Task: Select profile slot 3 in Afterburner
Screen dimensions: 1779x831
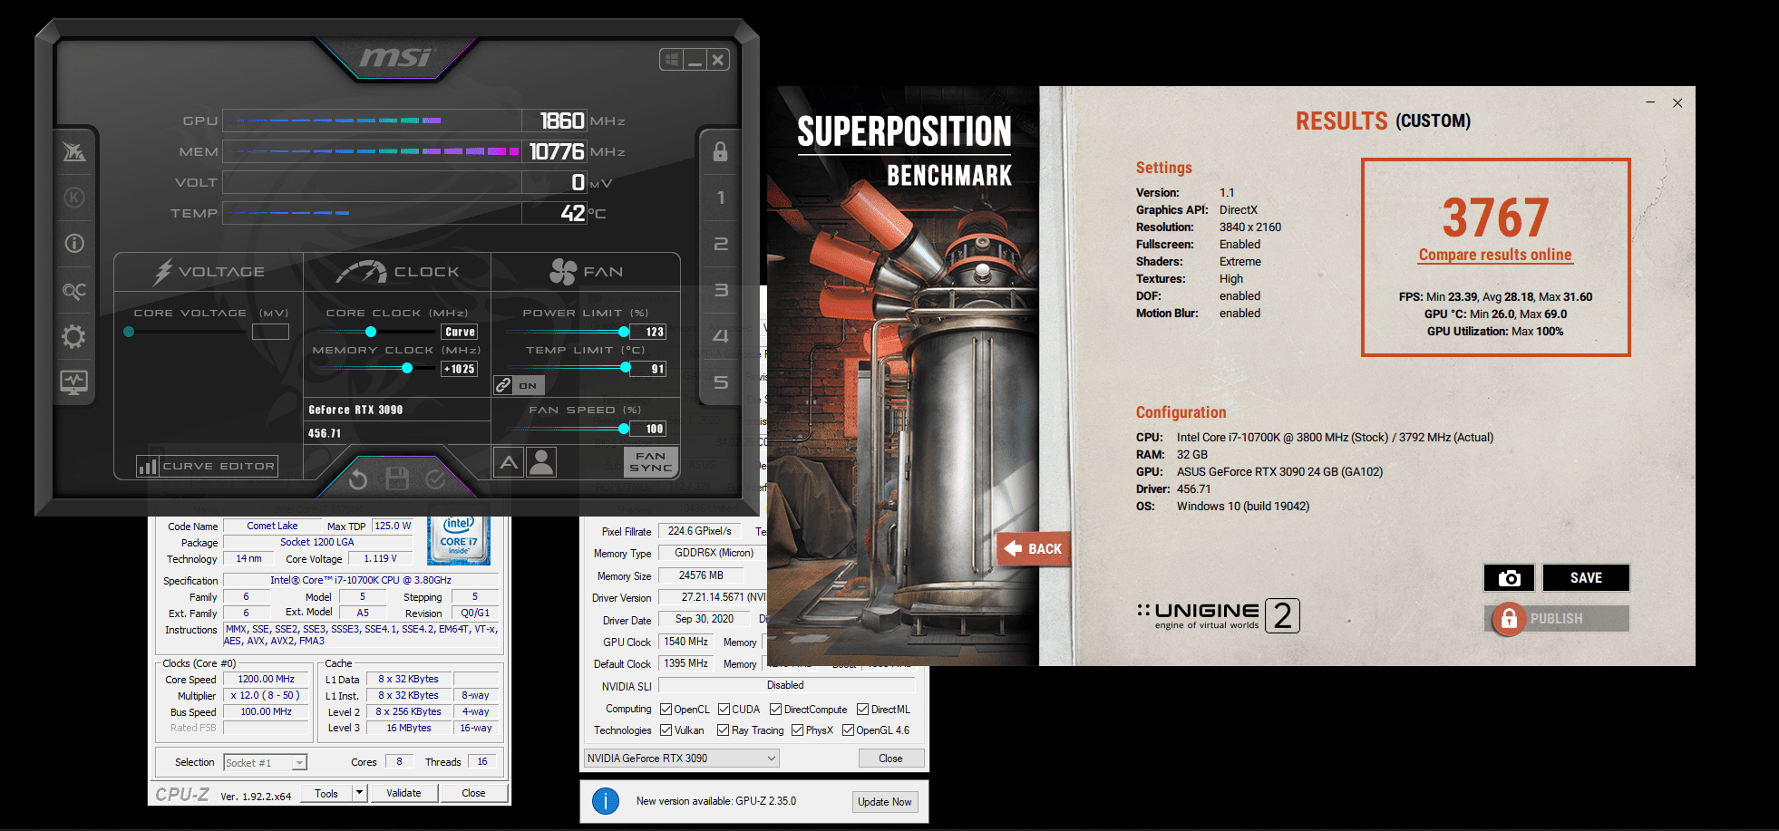Action: (x=721, y=290)
